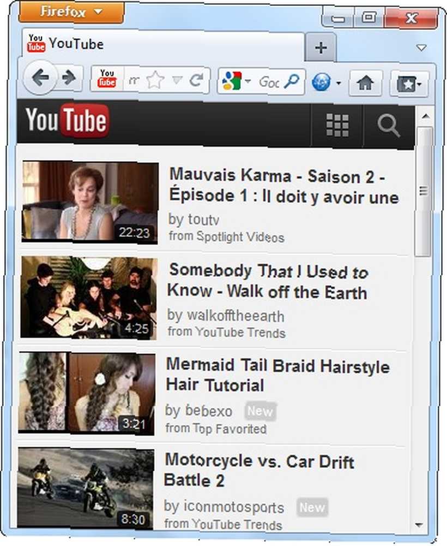
Task: Open the Somebody That I Used to Know thumbnail
Action: (89, 298)
